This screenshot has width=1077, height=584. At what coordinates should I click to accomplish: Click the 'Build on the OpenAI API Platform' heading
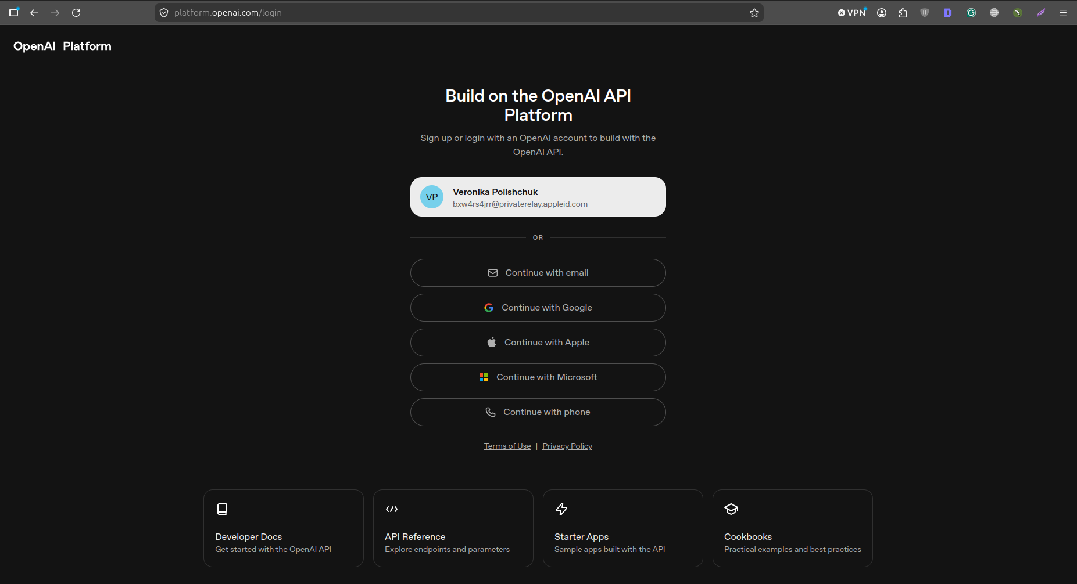click(x=538, y=105)
